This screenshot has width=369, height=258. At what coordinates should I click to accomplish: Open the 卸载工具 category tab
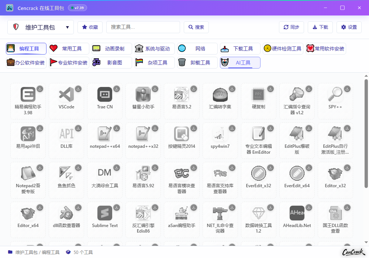point(197,63)
